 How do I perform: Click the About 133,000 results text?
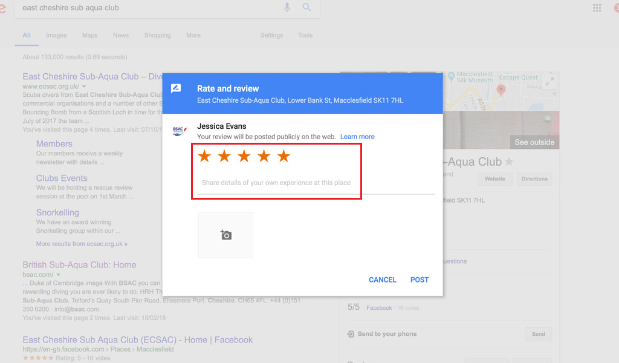coord(74,57)
